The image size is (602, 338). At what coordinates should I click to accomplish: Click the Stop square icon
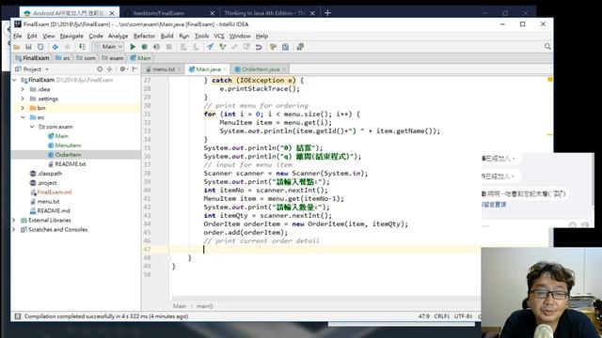[169, 47]
